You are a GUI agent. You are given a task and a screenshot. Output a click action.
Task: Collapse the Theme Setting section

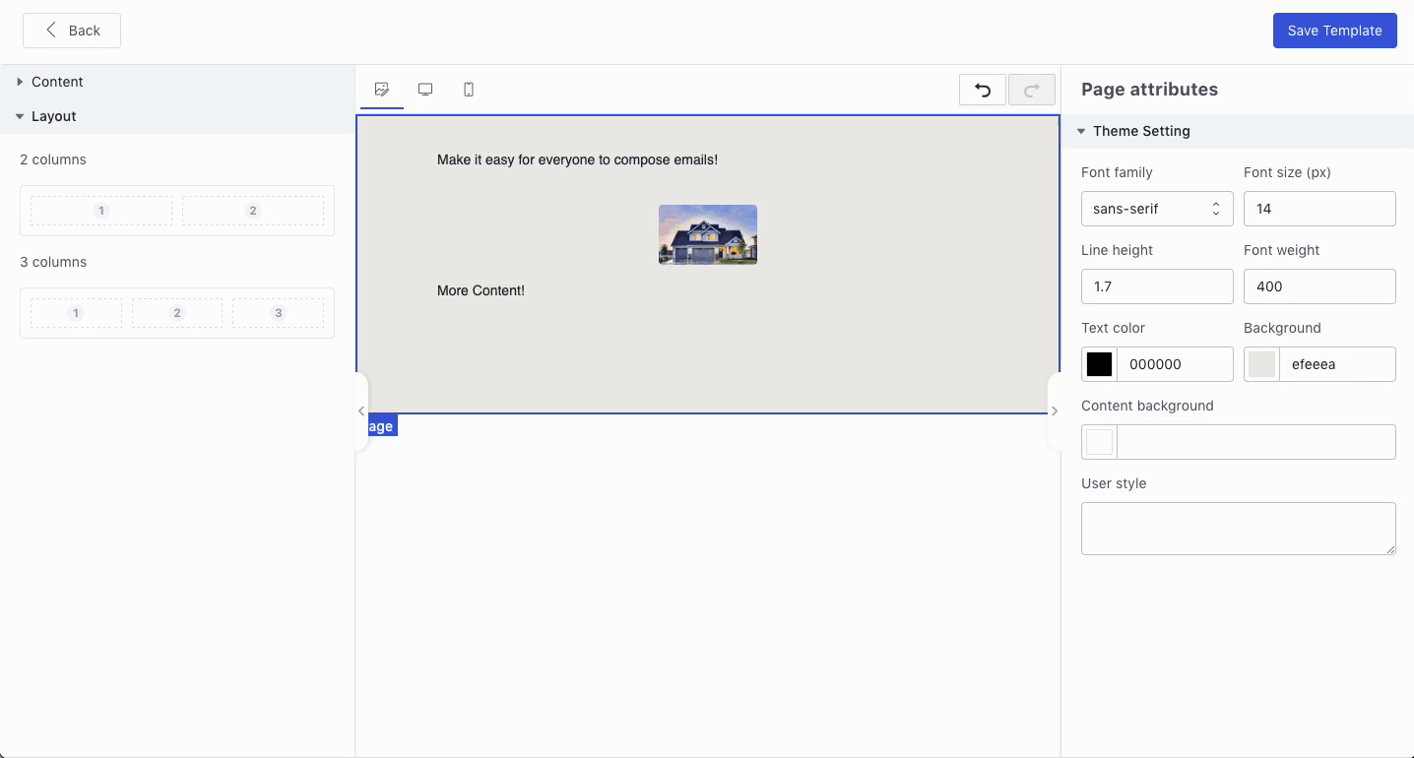point(1080,130)
